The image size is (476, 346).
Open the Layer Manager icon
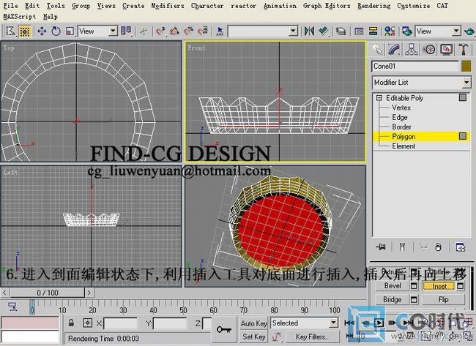(x=341, y=31)
